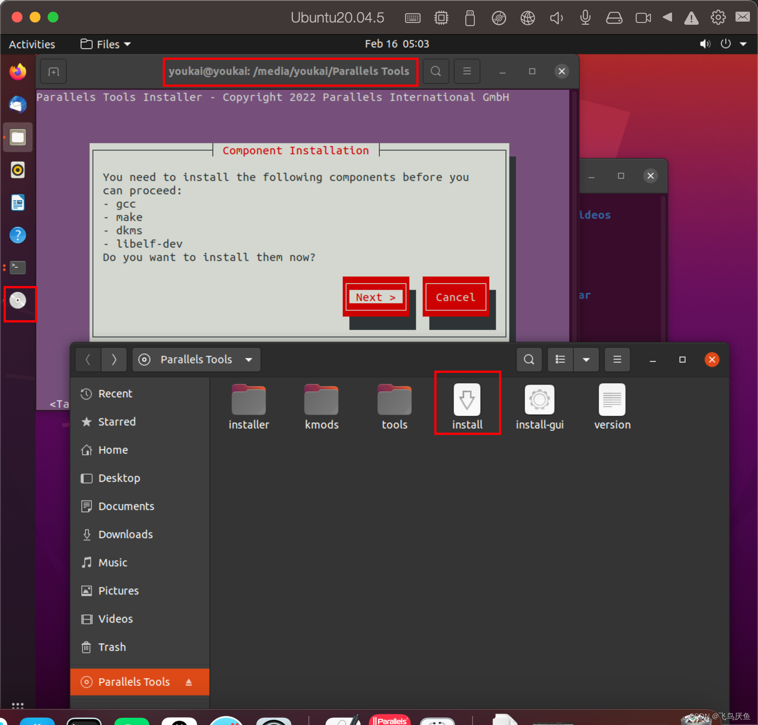Open search in the terminal window
This screenshot has height=725, width=758.
coord(436,72)
